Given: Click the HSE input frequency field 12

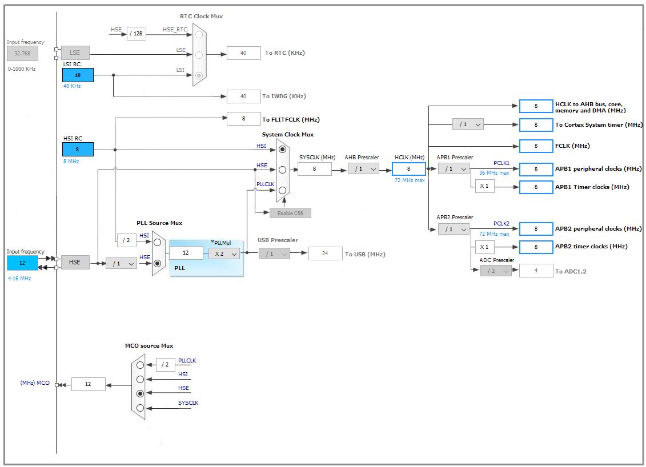Looking at the screenshot, I should tap(22, 263).
